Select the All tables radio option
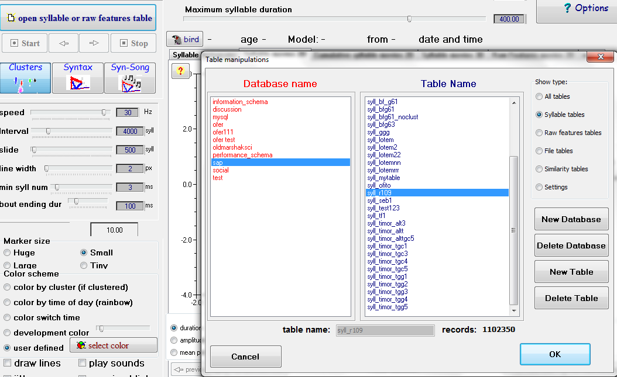Screen dimensions: 617x377 tap(539, 96)
